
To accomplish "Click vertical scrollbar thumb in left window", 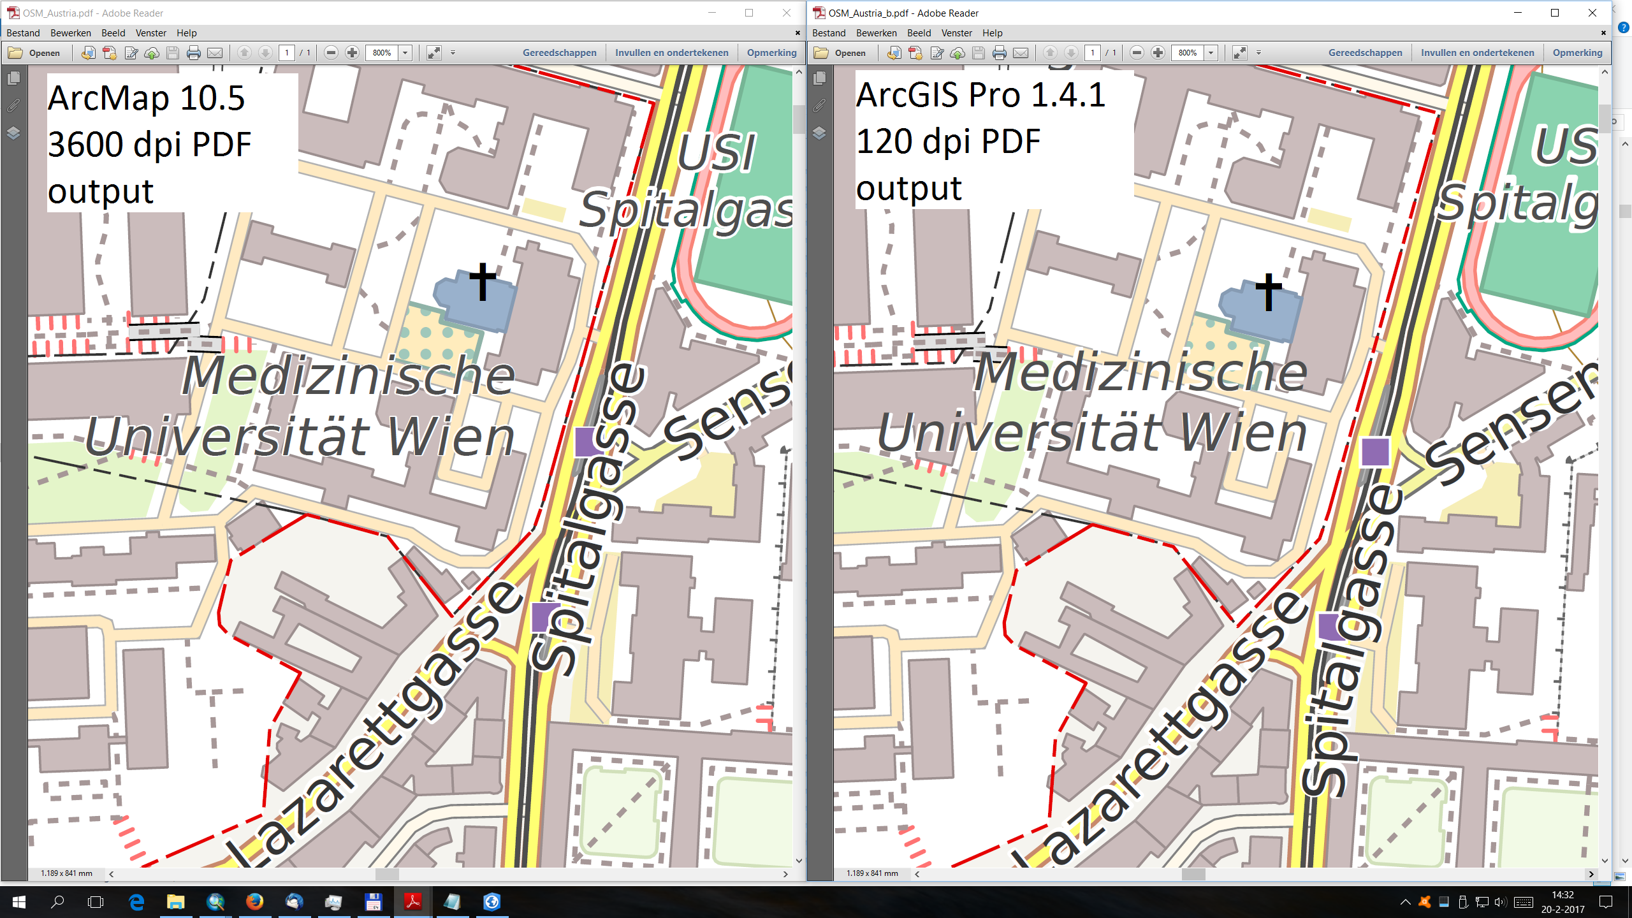I will pos(799,119).
